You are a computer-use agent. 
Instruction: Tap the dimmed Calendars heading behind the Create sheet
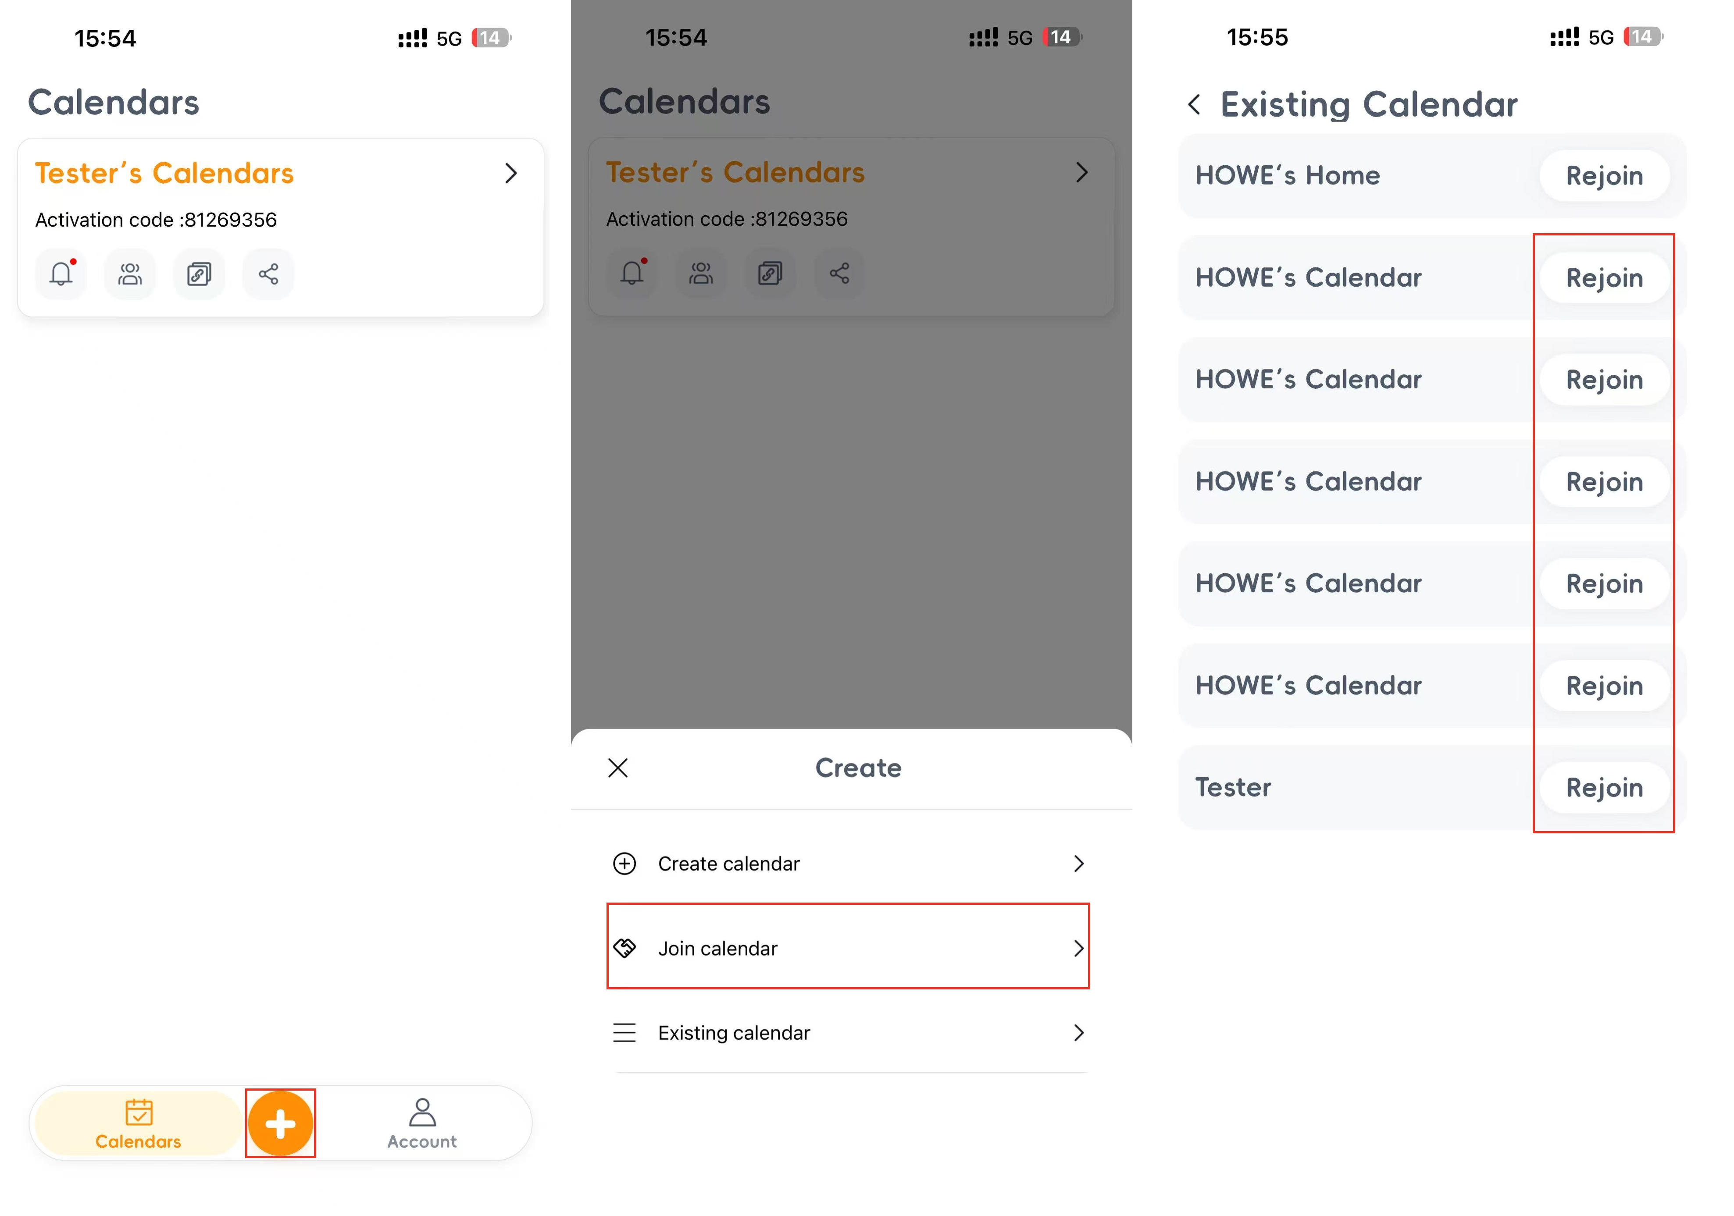pos(684,101)
